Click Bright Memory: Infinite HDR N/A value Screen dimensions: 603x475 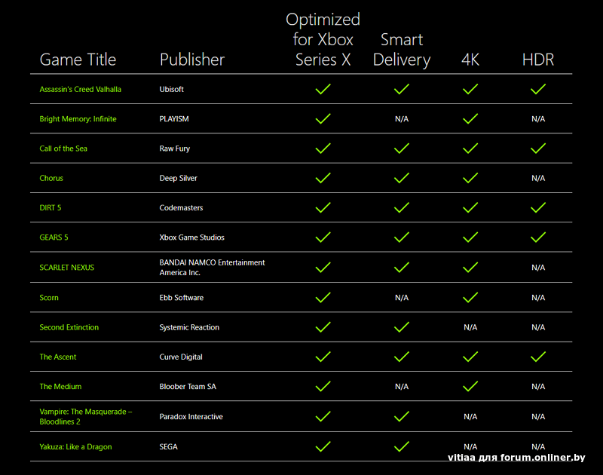pyautogui.click(x=538, y=119)
